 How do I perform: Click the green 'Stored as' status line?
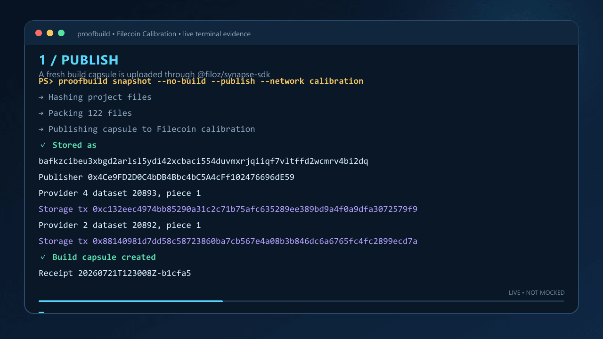click(x=68, y=145)
